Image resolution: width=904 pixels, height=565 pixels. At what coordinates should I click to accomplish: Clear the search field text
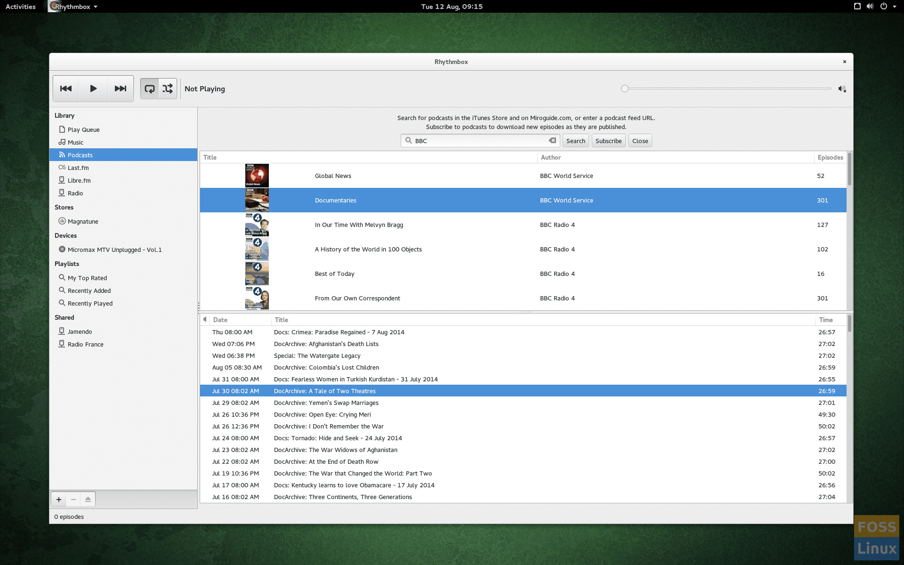click(552, 140)
